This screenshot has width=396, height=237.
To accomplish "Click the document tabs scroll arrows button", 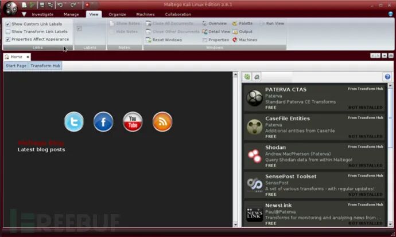I will (x=375, y=56).
